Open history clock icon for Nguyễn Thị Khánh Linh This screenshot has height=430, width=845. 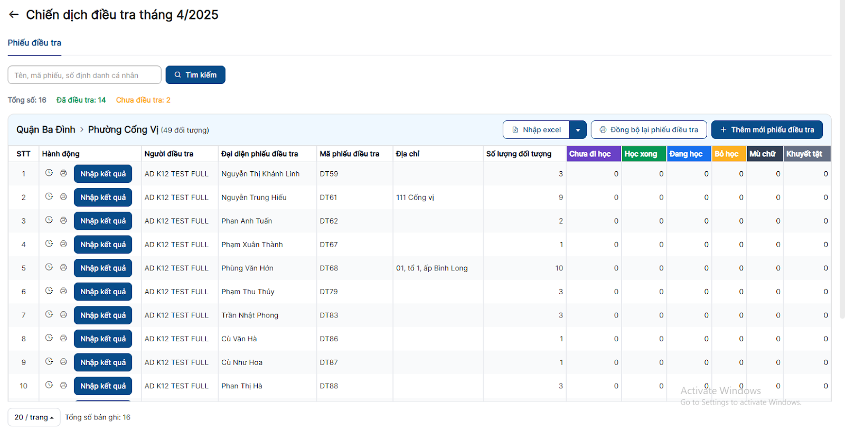coord(49,173)
